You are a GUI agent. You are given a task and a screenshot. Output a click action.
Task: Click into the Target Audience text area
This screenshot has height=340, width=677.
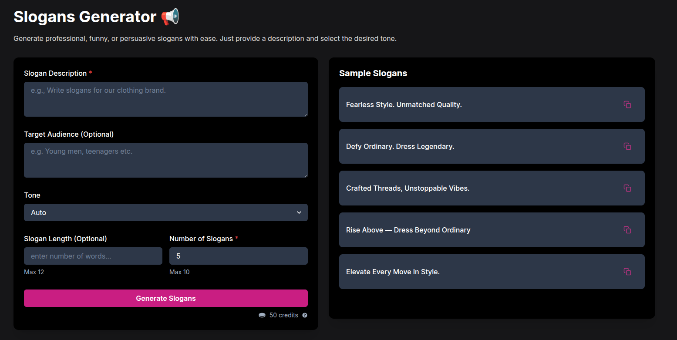(165, 160)
